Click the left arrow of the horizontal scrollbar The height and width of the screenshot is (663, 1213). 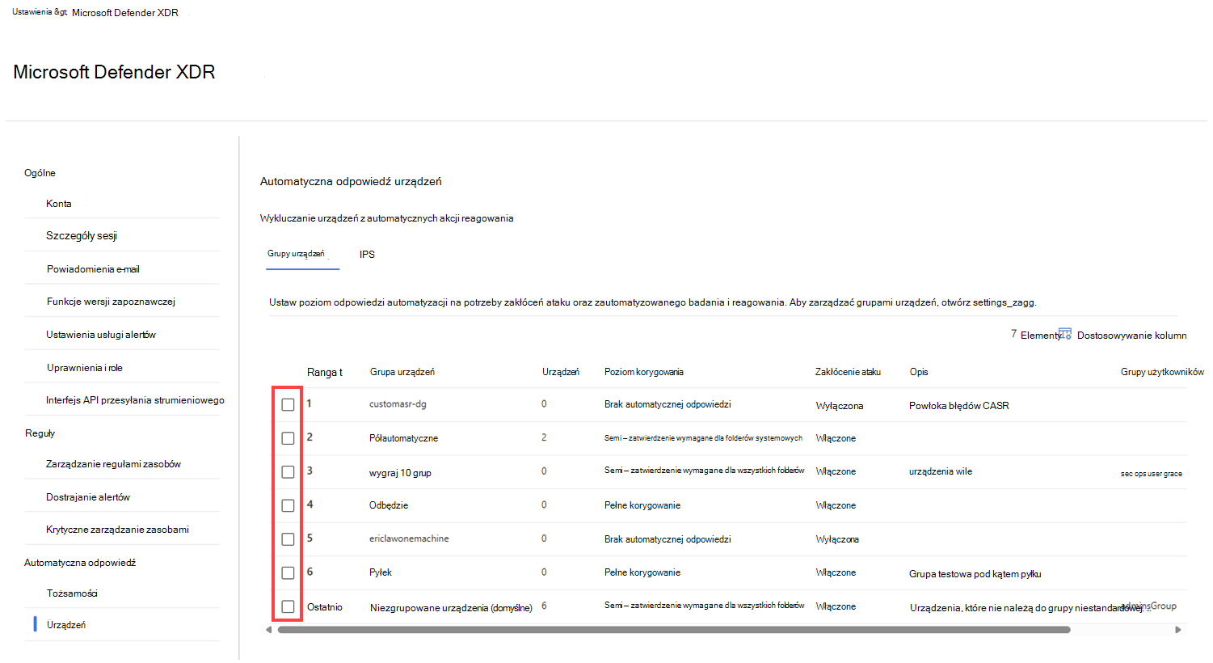[269, 630]
